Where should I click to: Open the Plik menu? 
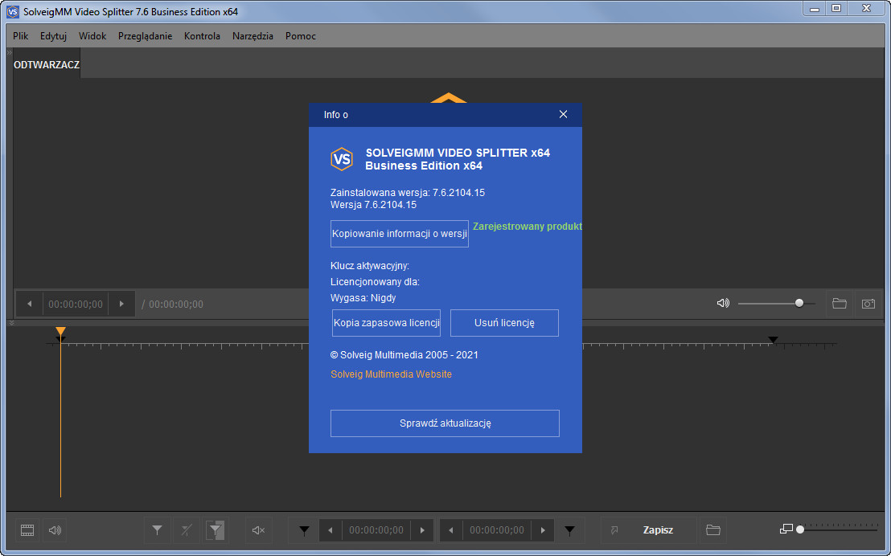click(20, 36)
